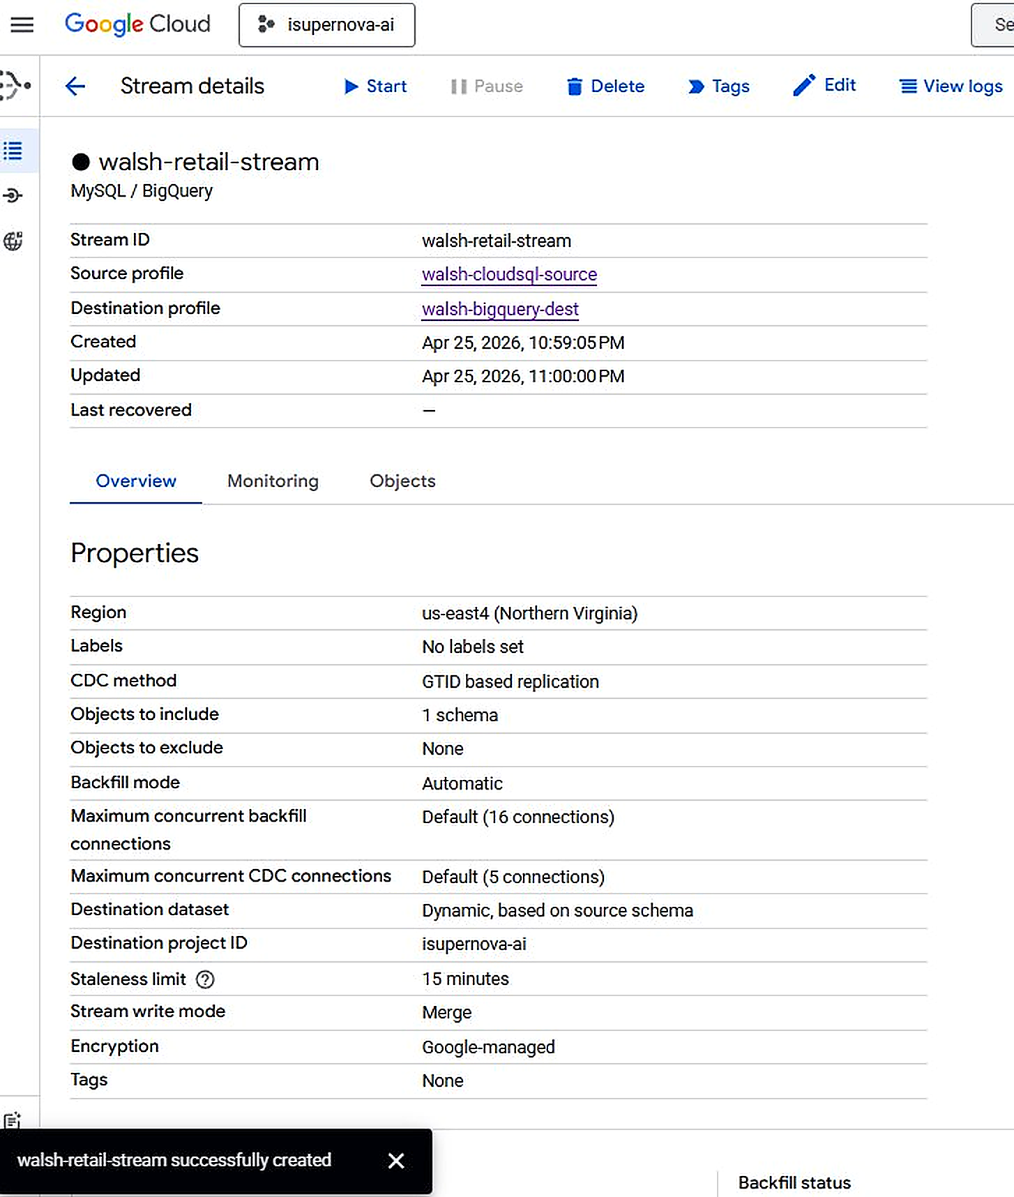Click the Staleness limit label
1014x1197 pixels.
pyautogui.click(x=128, y=979)
